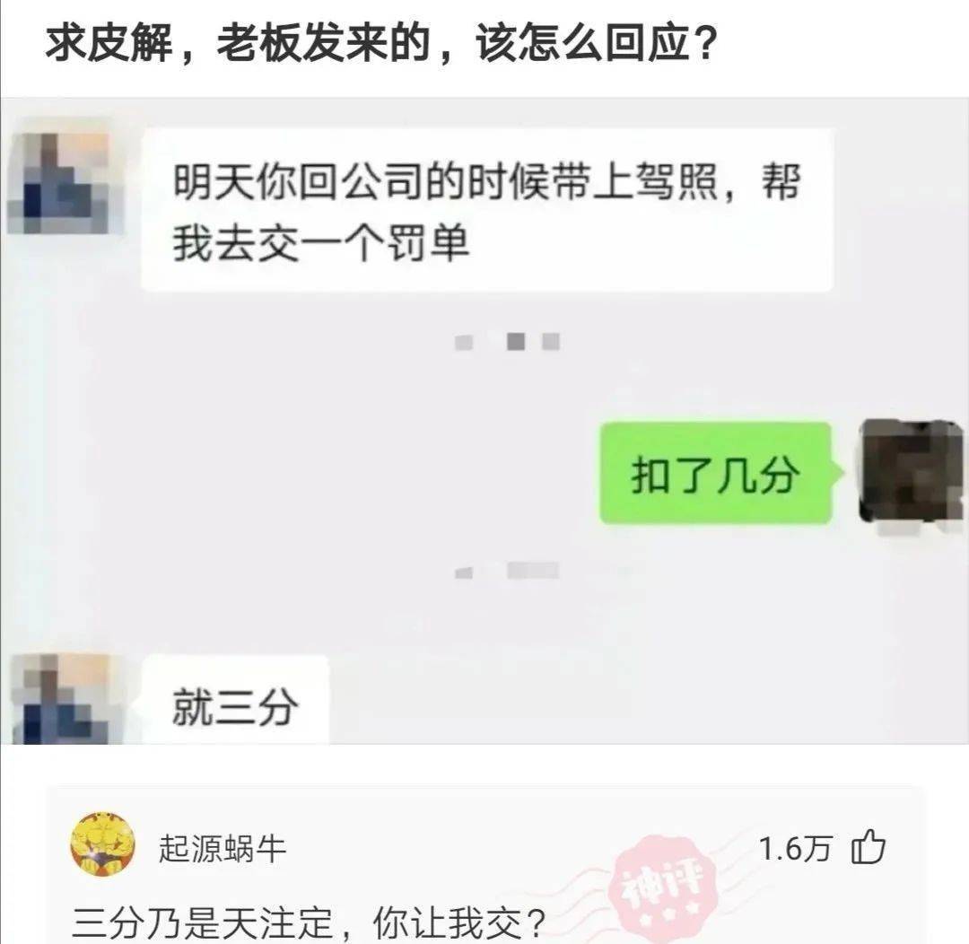Click the 1.6万 like count
Image resolution: width=969 pixels, height=944 pixels.
click(x=795, y=848)
